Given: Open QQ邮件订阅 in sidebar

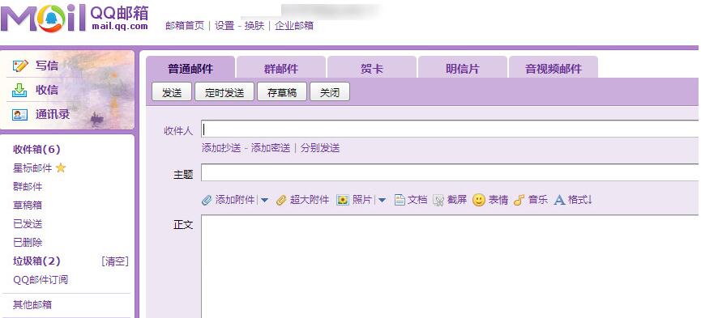Looking at the screenshot, I should click(x=41, y=280).
